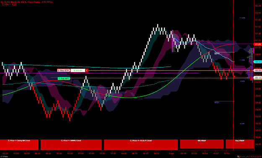Image resolution: width=262 pixels, height=158 pixels.
Task: Click the 17:00 time axis label
Action: coord(81,153)
